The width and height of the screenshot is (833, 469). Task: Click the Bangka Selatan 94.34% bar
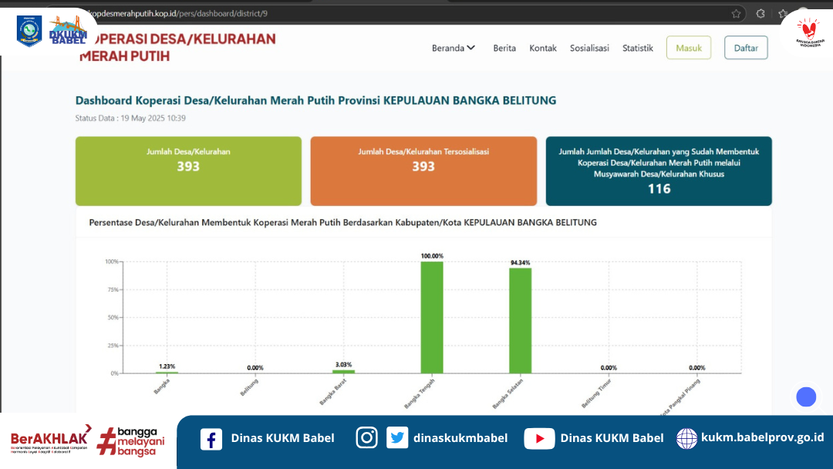pyautogui.click(x=520, y=320)
